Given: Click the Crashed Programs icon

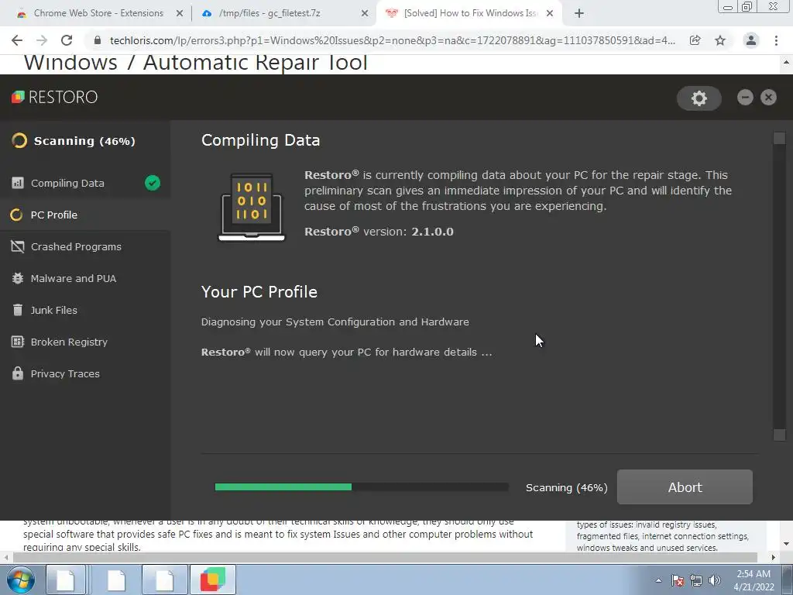Looking at the screenshot, I should coord(18,246).
